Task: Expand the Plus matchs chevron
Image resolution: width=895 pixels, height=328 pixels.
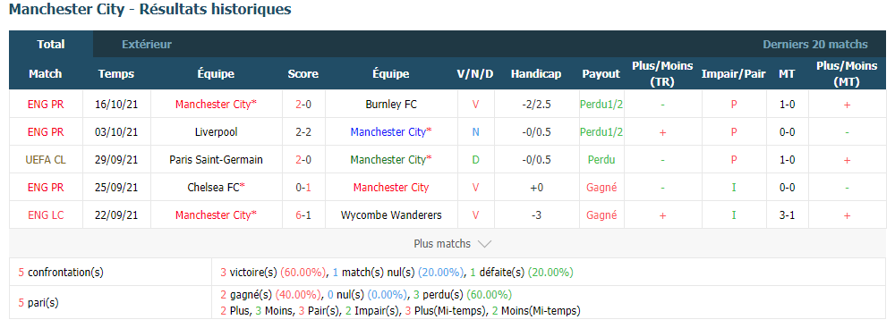Action: click(x=484, y=244)
